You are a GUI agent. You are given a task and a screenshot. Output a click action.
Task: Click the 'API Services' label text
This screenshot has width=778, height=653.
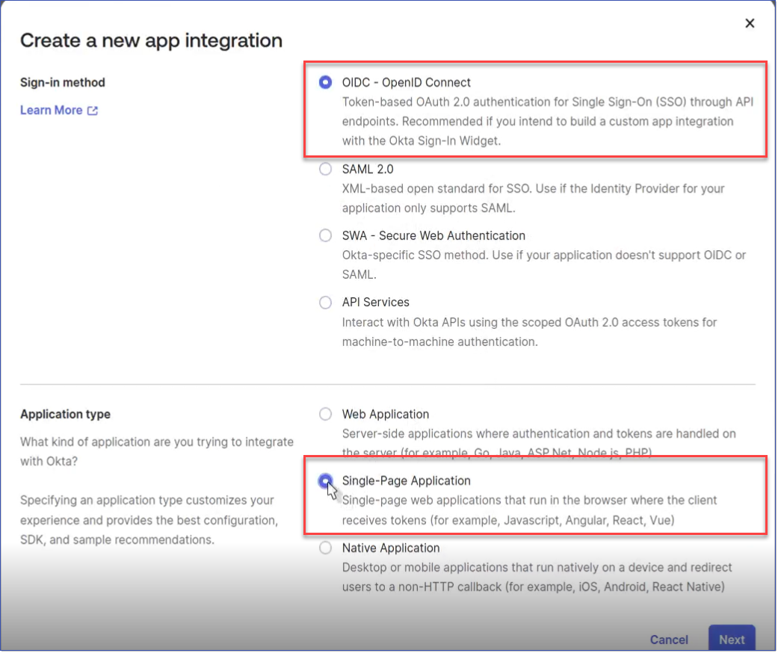[x=376, y=302]
